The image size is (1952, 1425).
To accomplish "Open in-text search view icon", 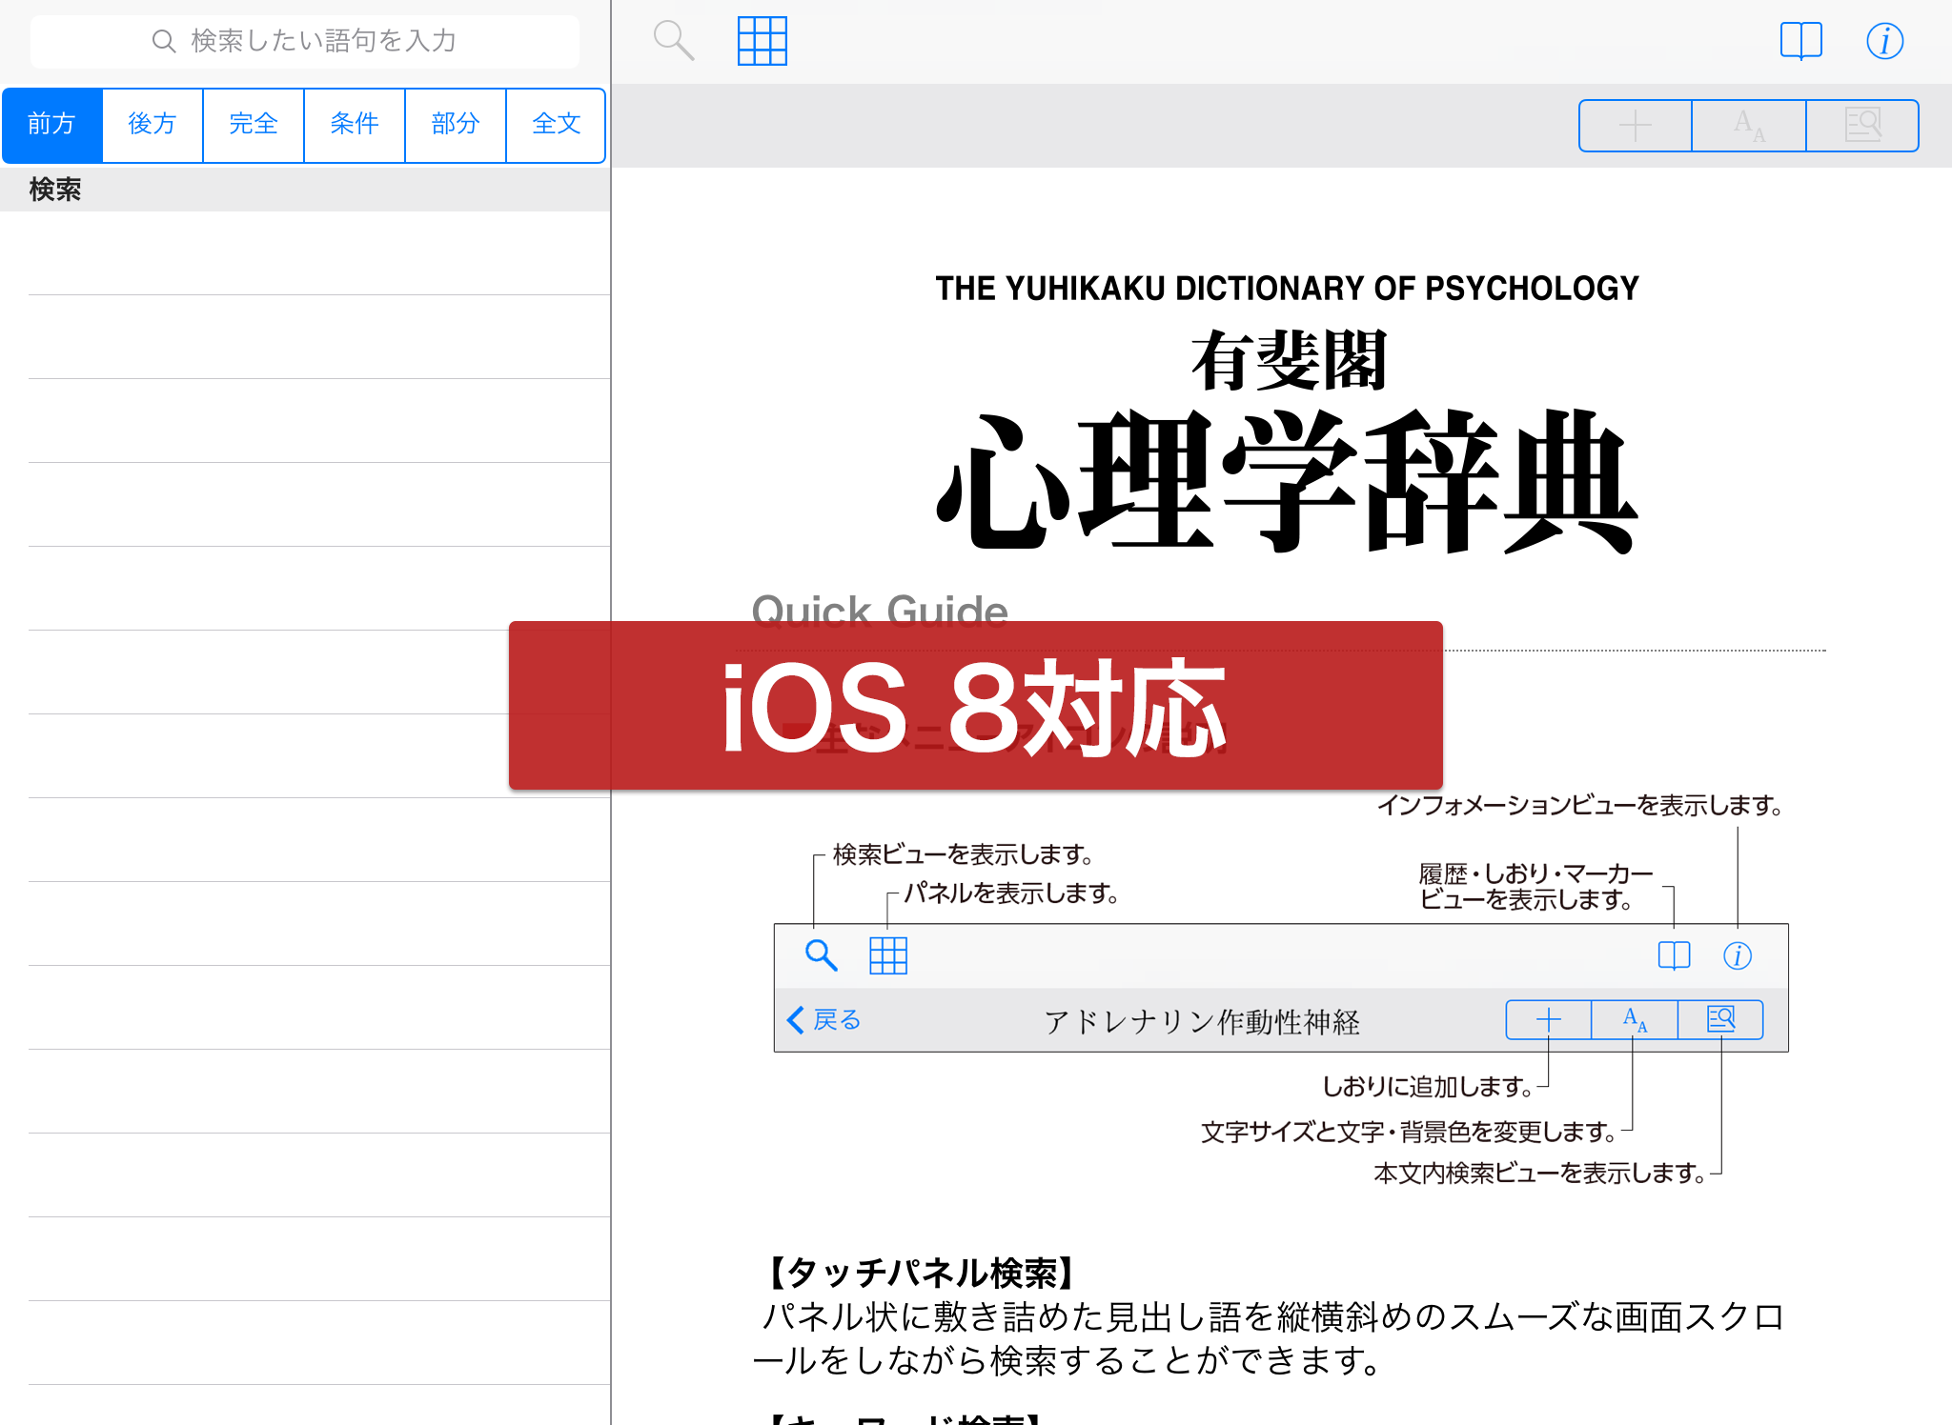I will (1862, 126).
